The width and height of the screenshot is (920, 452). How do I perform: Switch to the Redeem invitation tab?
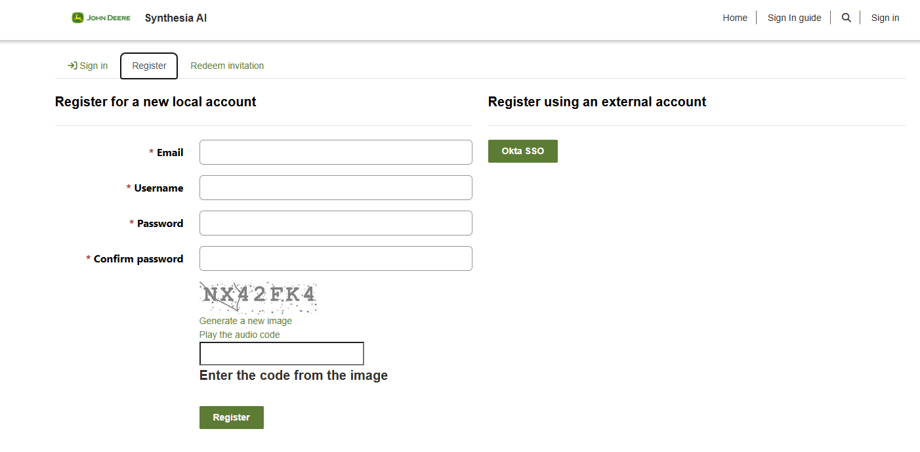[x=227, y=66]
